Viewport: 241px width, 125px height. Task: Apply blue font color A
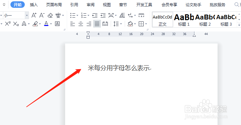pos(46,24)
